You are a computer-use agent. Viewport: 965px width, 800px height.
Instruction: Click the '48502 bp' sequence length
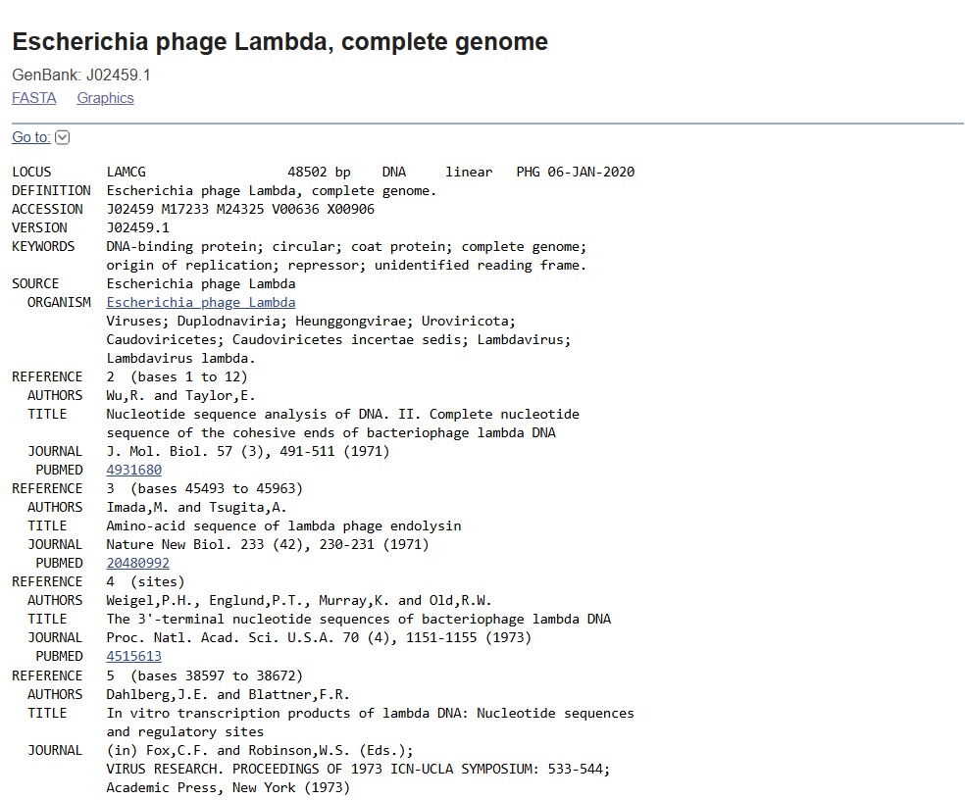click(319, 173)
